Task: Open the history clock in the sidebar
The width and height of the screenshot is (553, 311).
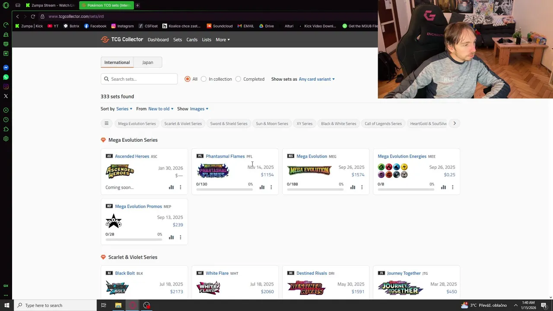Action: pos(6,120)
